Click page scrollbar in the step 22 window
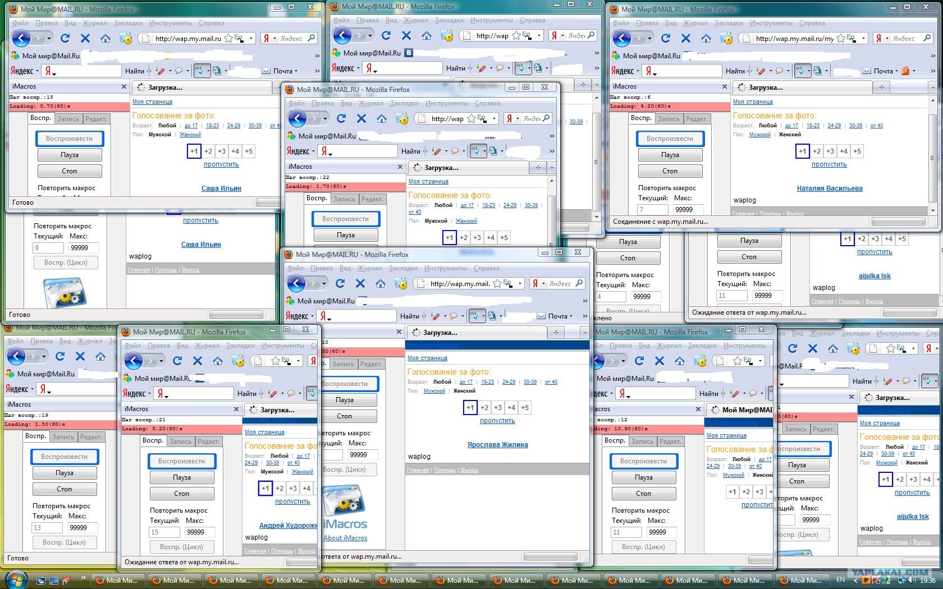The height and width of the screenshot is (589, 943). [x=552, y=210]
